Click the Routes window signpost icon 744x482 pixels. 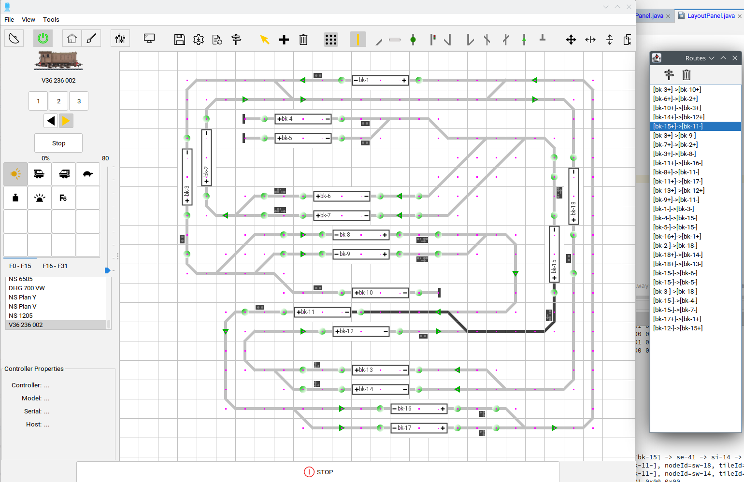click(x=669, y=74)
